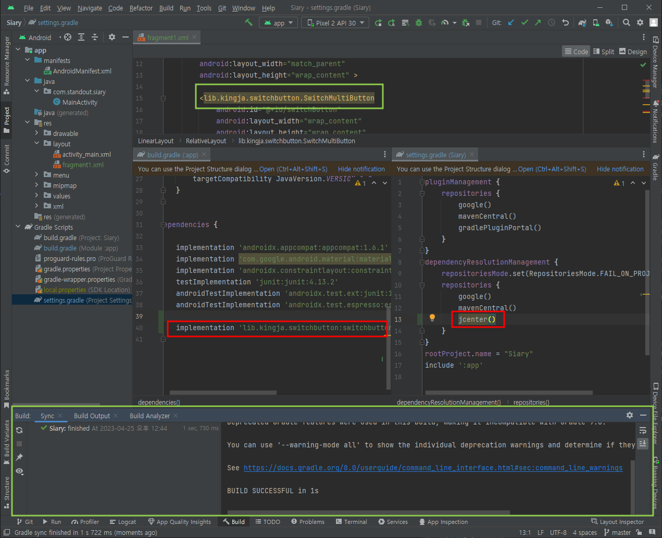This screenshot has width=662, height=538.
Task: Click the re-sync icon in Build panel
Action: pos(19,430)
